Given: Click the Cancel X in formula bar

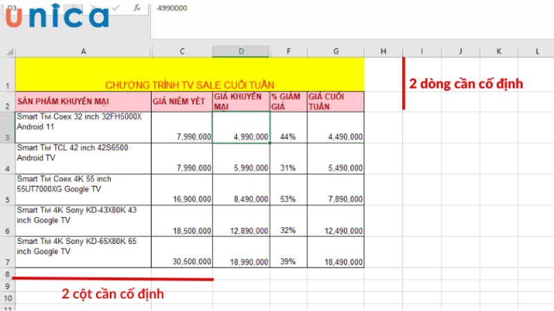Looking at the screenshot, I should tap(95, 8).
